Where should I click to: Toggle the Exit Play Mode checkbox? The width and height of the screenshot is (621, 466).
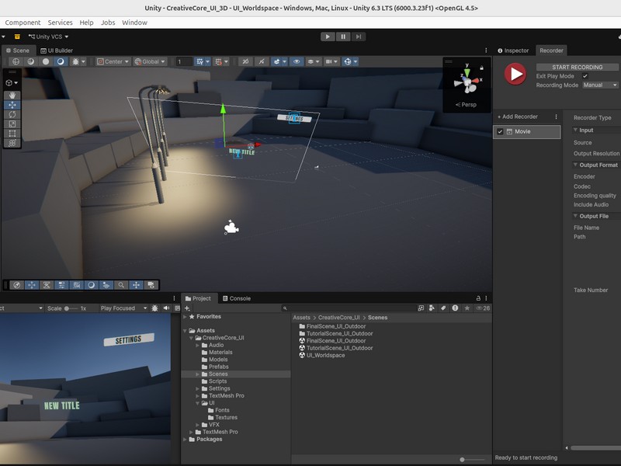coord(585,76)
